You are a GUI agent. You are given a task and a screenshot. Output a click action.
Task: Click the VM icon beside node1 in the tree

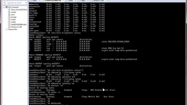click(x=9, y=20)
